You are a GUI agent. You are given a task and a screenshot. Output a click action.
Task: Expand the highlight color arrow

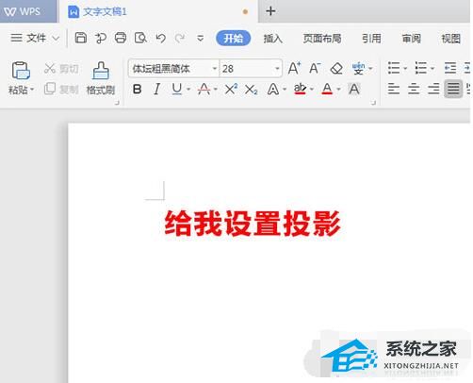(x=312, y=90)
